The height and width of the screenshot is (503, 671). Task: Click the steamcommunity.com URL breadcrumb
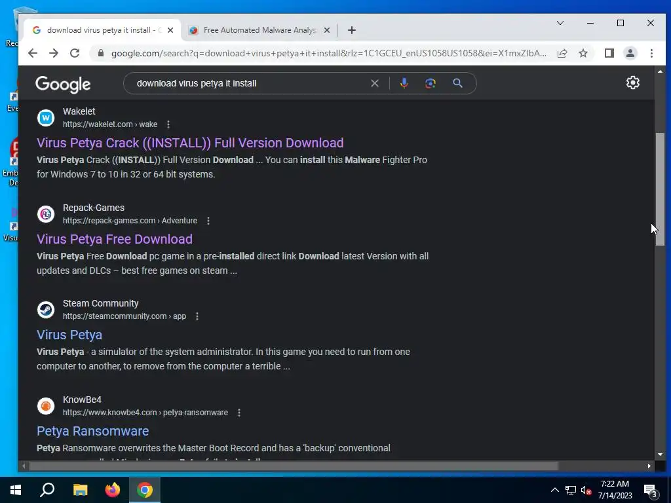[x=125, y=316]
